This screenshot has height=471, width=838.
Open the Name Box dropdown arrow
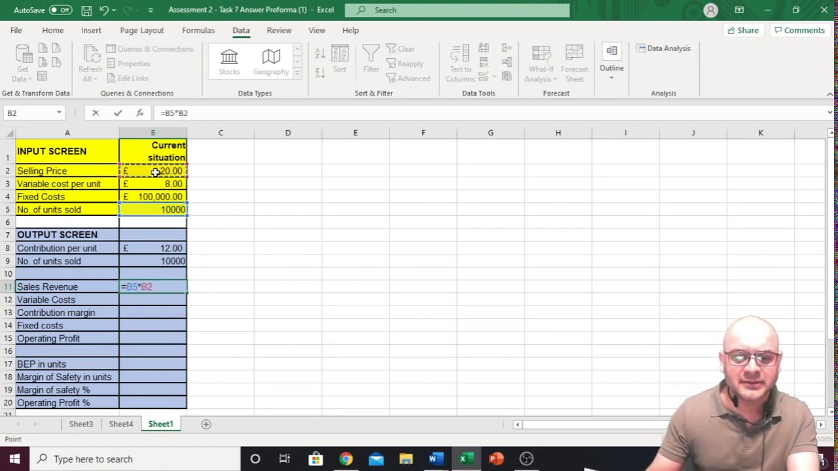pos(59,113)
